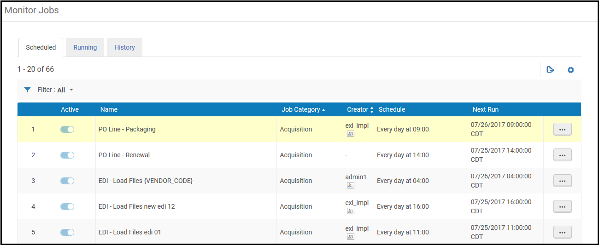Open exl_impl contact card for new edi 12 job
The width and height of the screenshot is (599, 245).
(x=350, y=211)
